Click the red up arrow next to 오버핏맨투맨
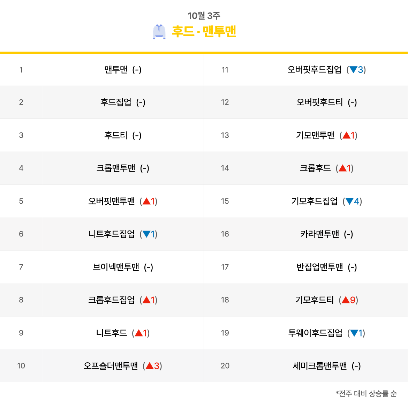Screen dimensions: 408x408 [x=146, y=201]
